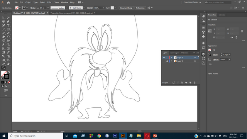The image size is (247, 139).
Task: Select the Eyedropper tool
Action: point(8,53)
